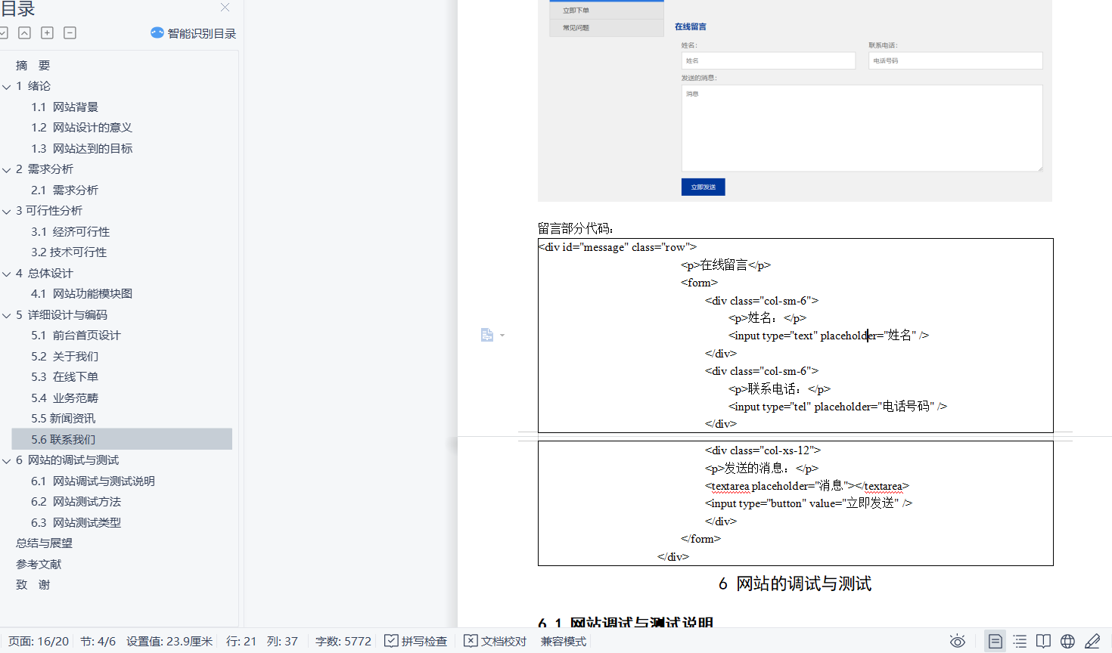Screen dimensions: 1112x653
Task: Click the blue robot icon for smart outline detection
Action: [x=157, y=32]
